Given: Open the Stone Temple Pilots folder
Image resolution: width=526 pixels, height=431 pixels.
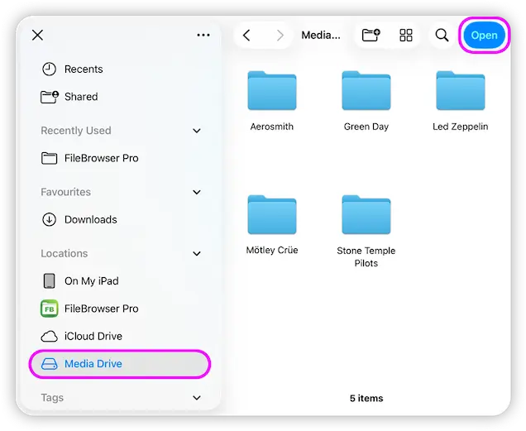Looking at the screenshot, I should click(366, 215).
